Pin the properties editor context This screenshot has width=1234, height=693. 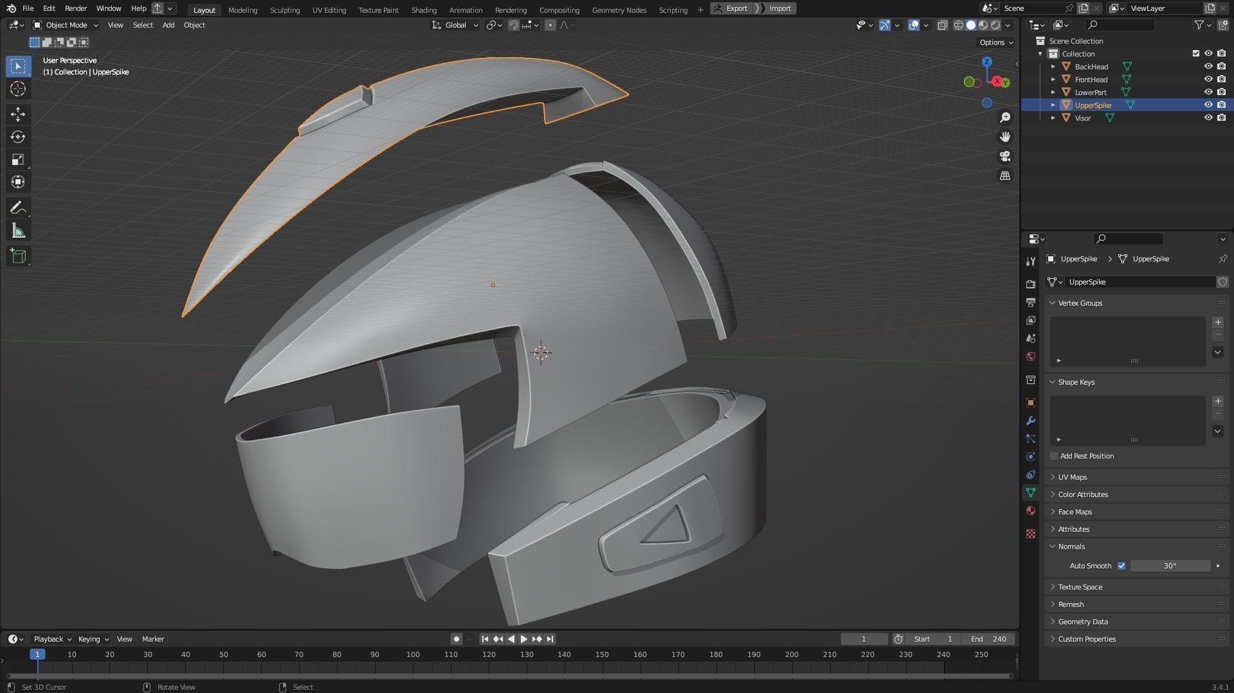1222,259
